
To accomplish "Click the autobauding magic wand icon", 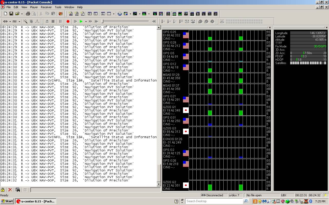I will pyautogui.click(x=25, y=22).
